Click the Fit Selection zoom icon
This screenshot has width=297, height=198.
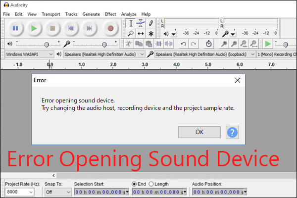244,44
